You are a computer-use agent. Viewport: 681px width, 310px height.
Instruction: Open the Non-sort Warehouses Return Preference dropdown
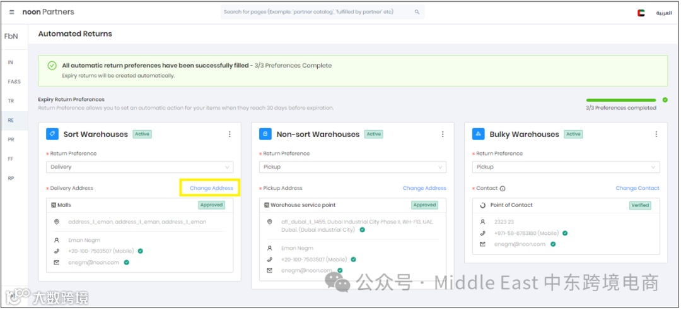(x=352, y=167)
